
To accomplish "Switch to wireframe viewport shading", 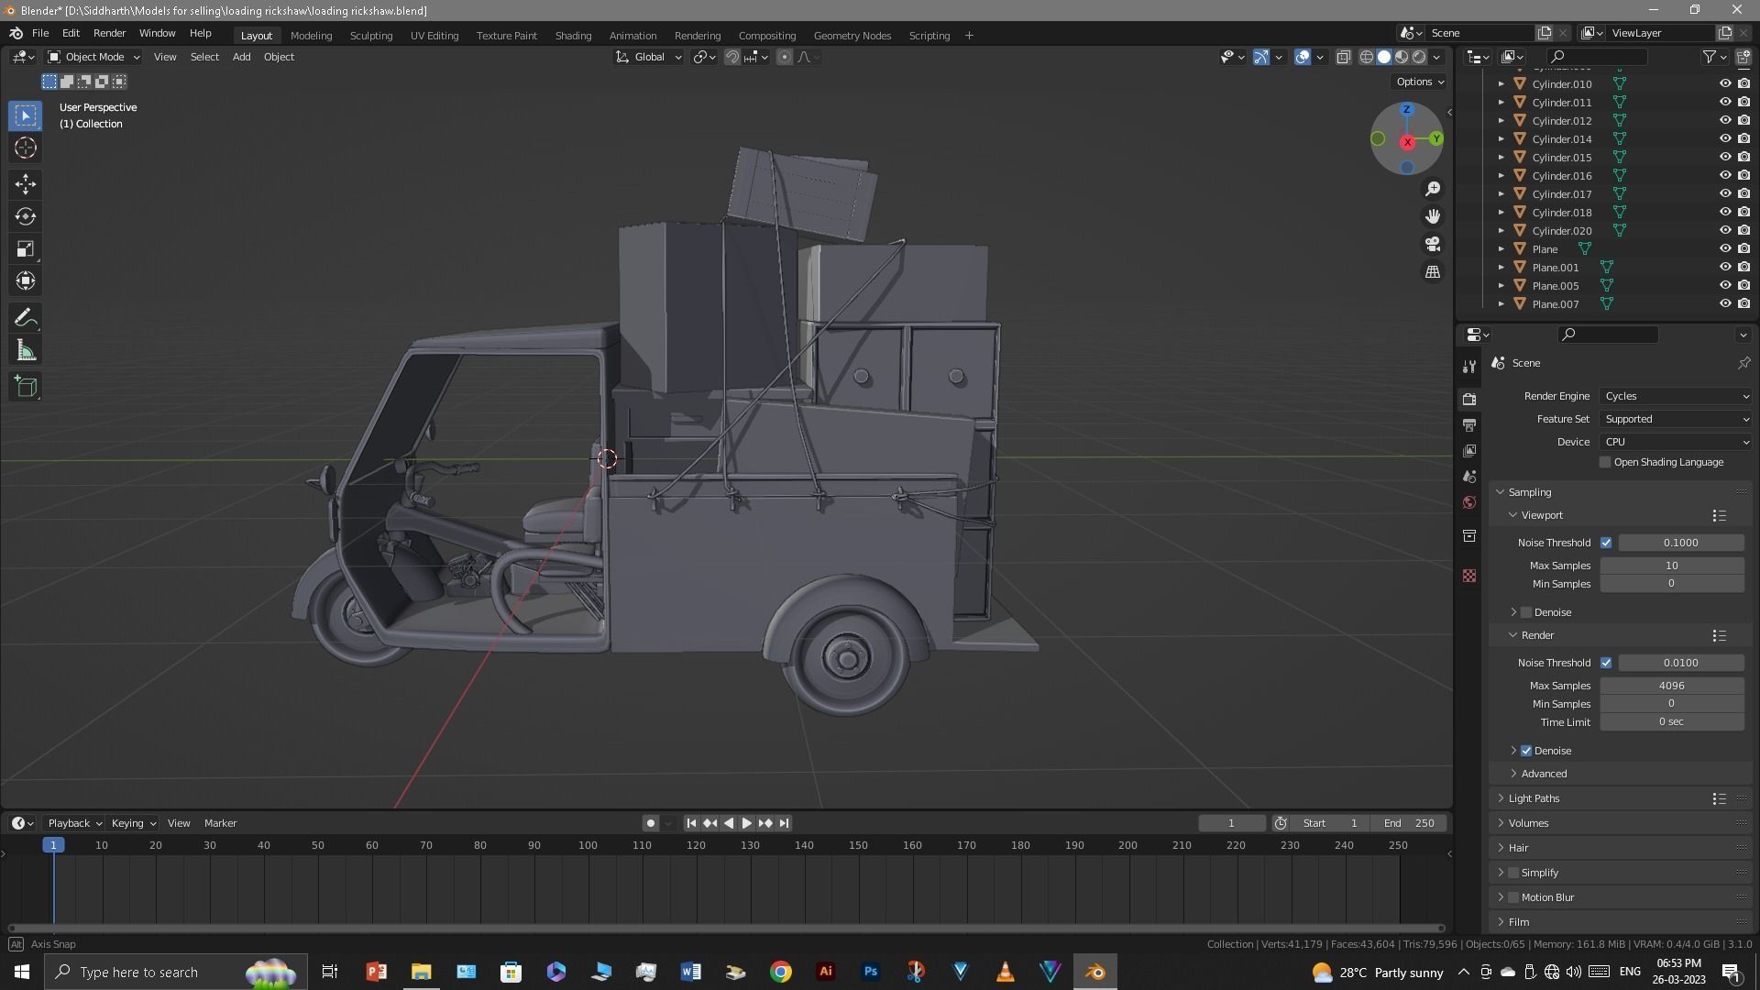I will click(1366, 57).
